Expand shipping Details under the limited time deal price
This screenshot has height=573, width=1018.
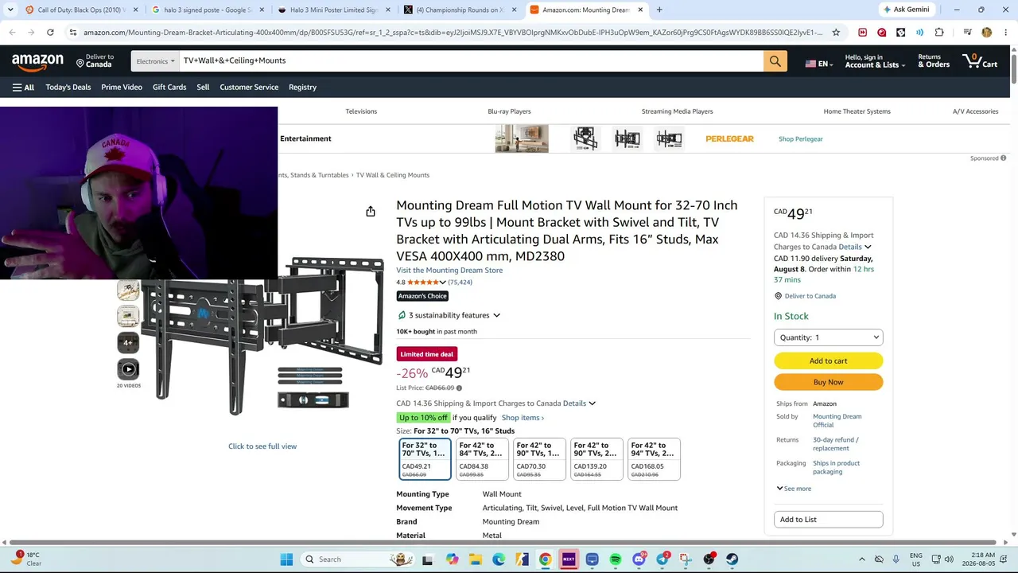(579, 403)
